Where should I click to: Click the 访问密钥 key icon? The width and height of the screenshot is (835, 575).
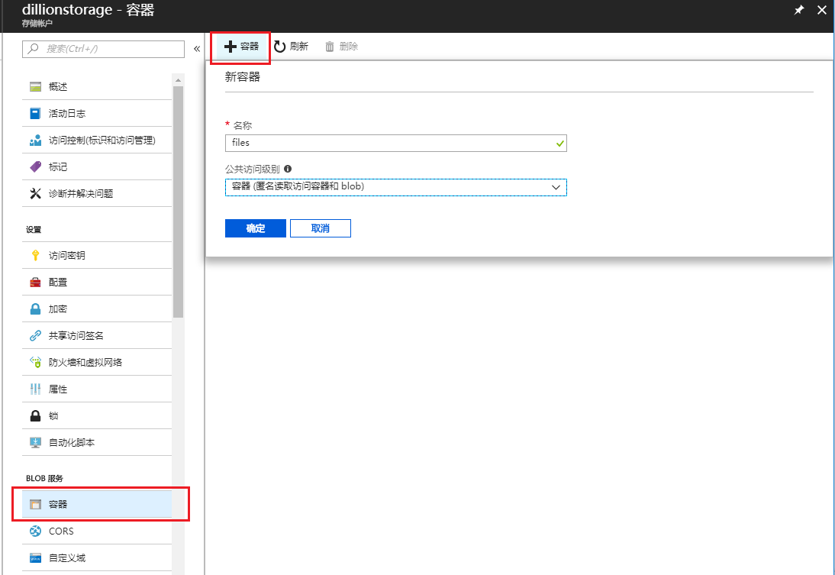[35, 256]
